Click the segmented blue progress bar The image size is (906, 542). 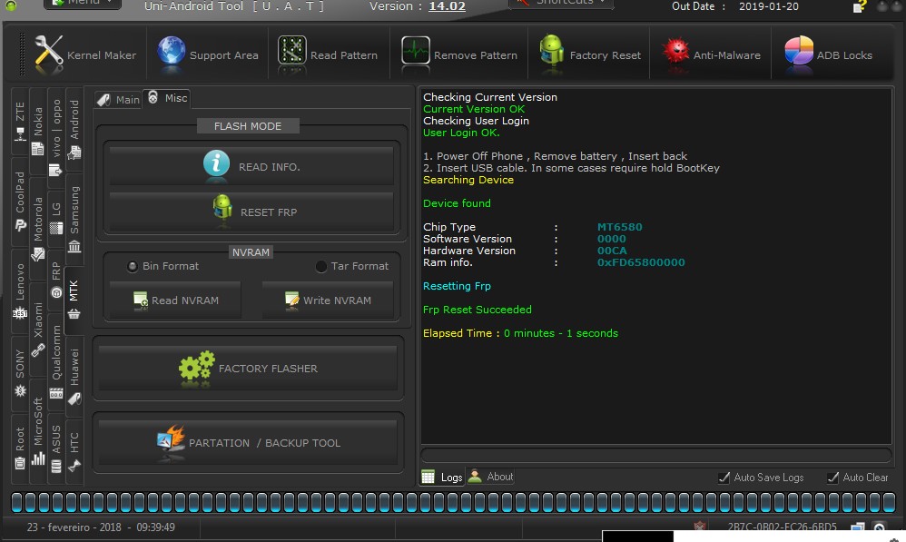click(x=453, y=502)
